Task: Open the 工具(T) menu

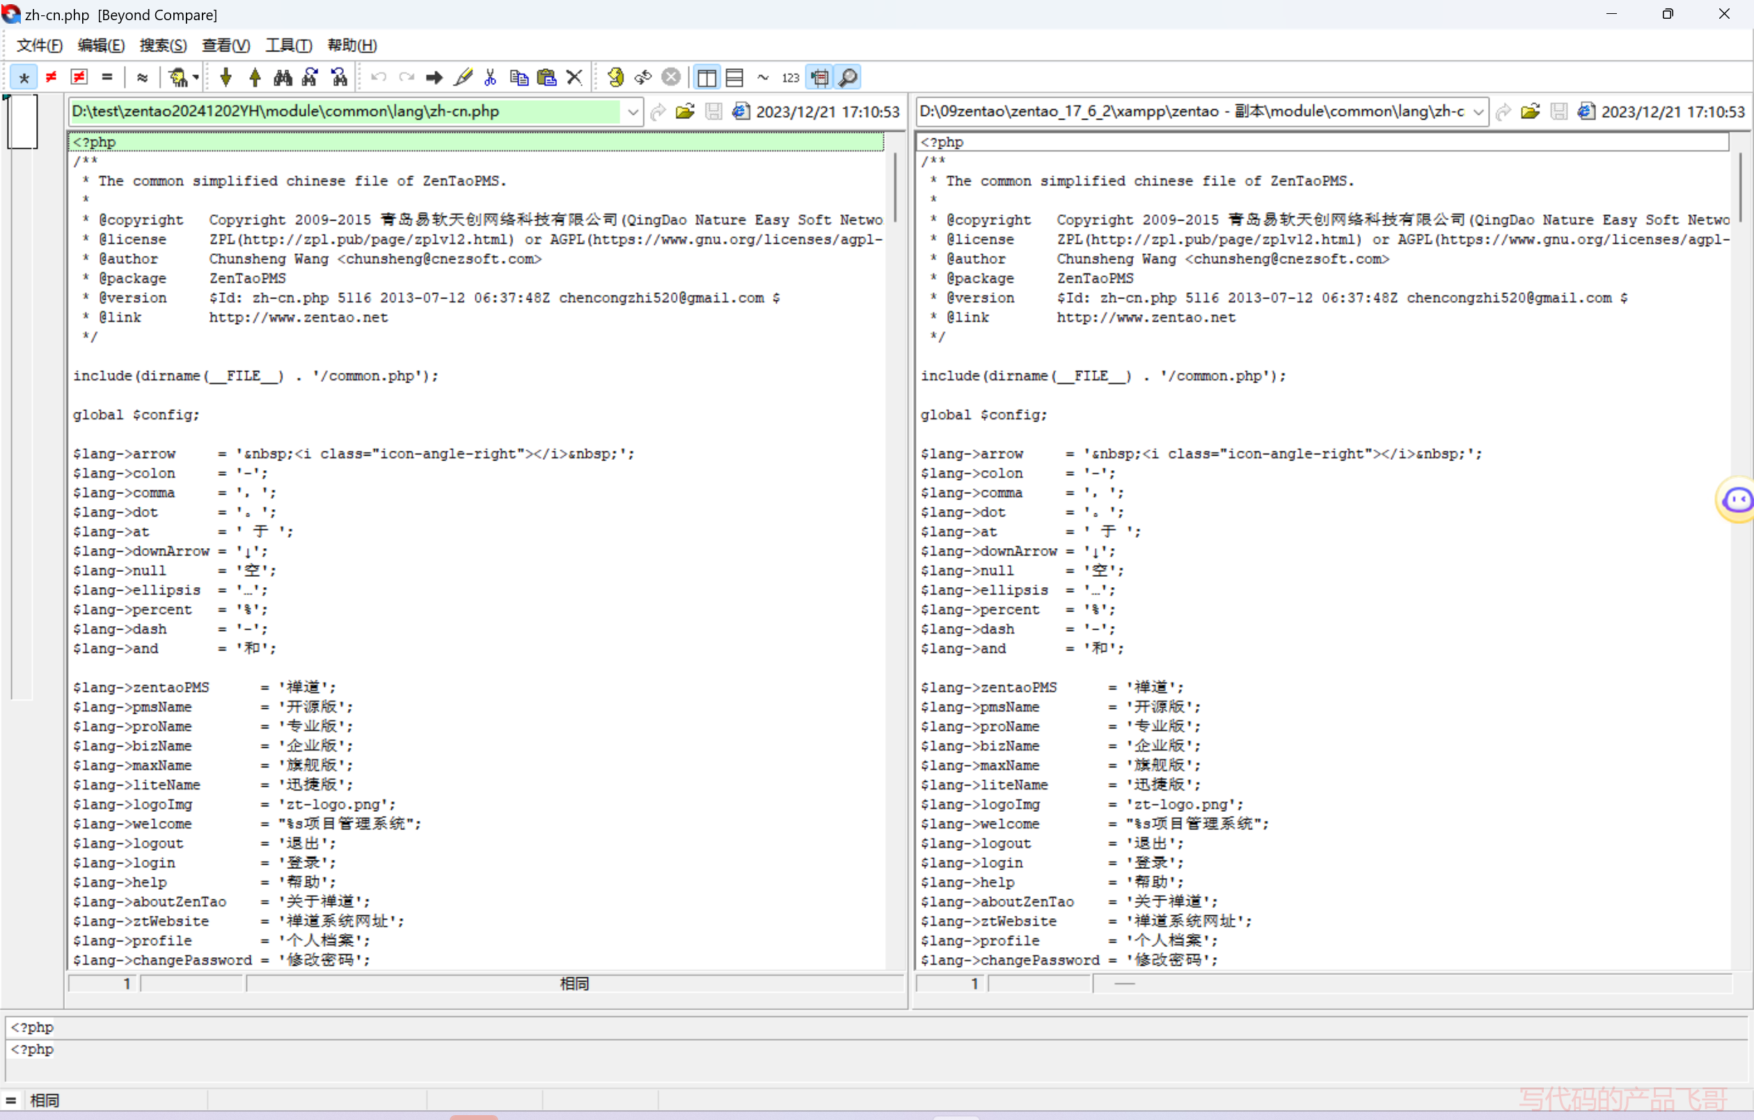Action: [288, 45]
